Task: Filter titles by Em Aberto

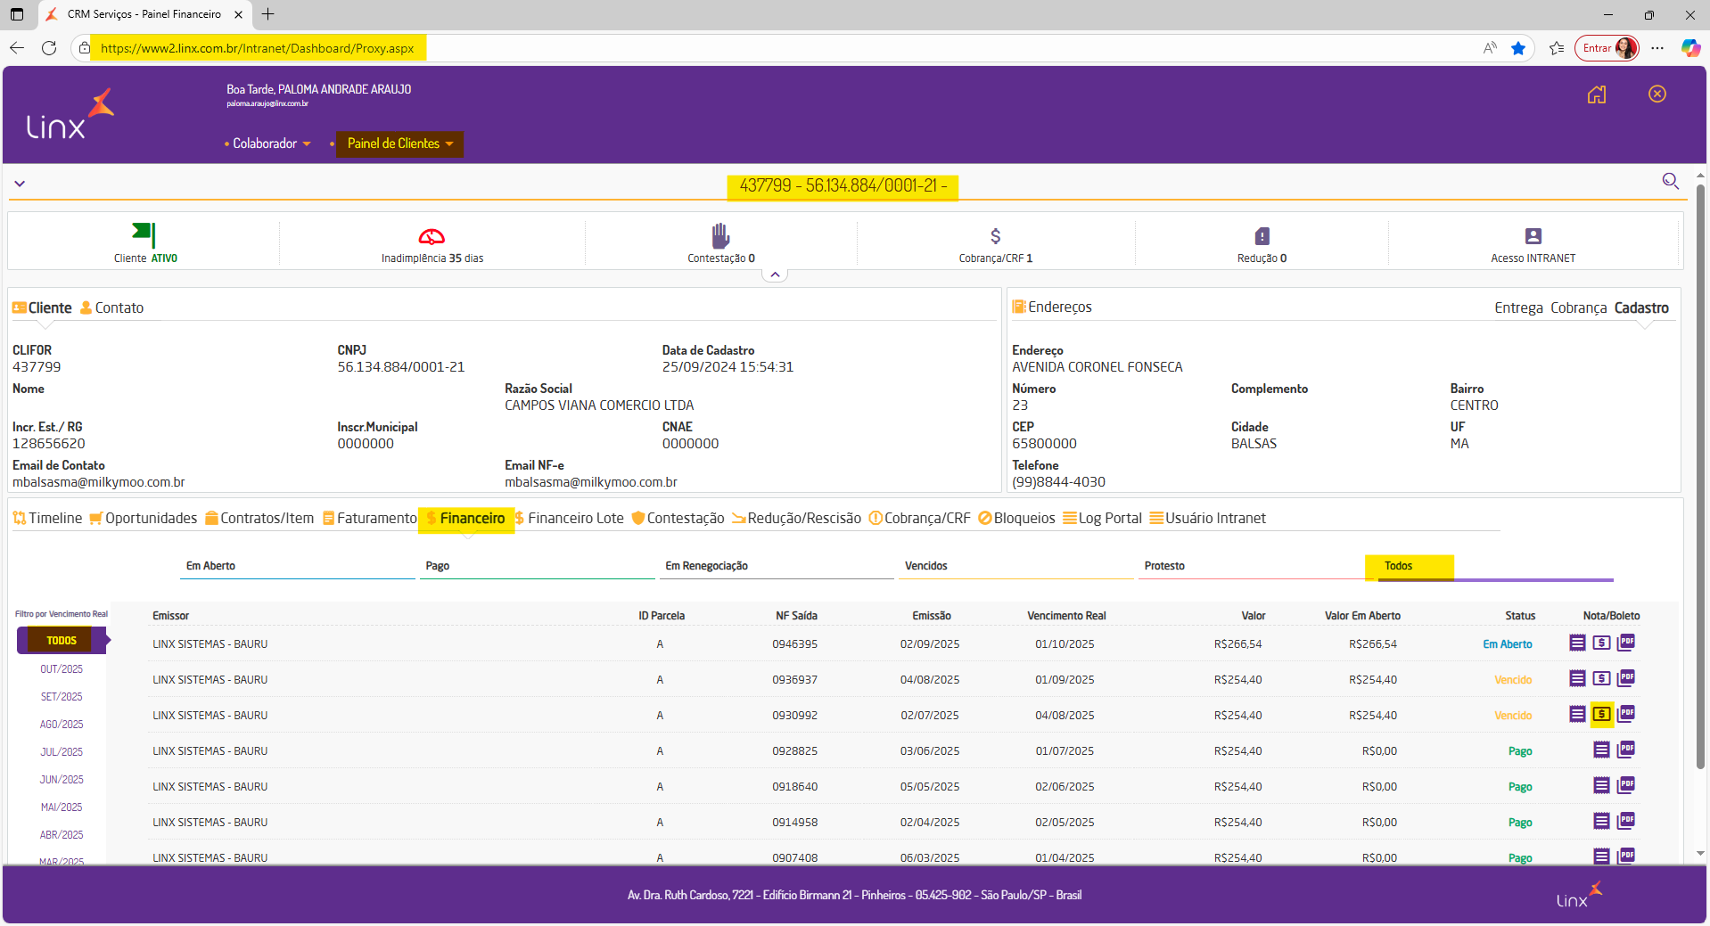Action: pos(297,566)
